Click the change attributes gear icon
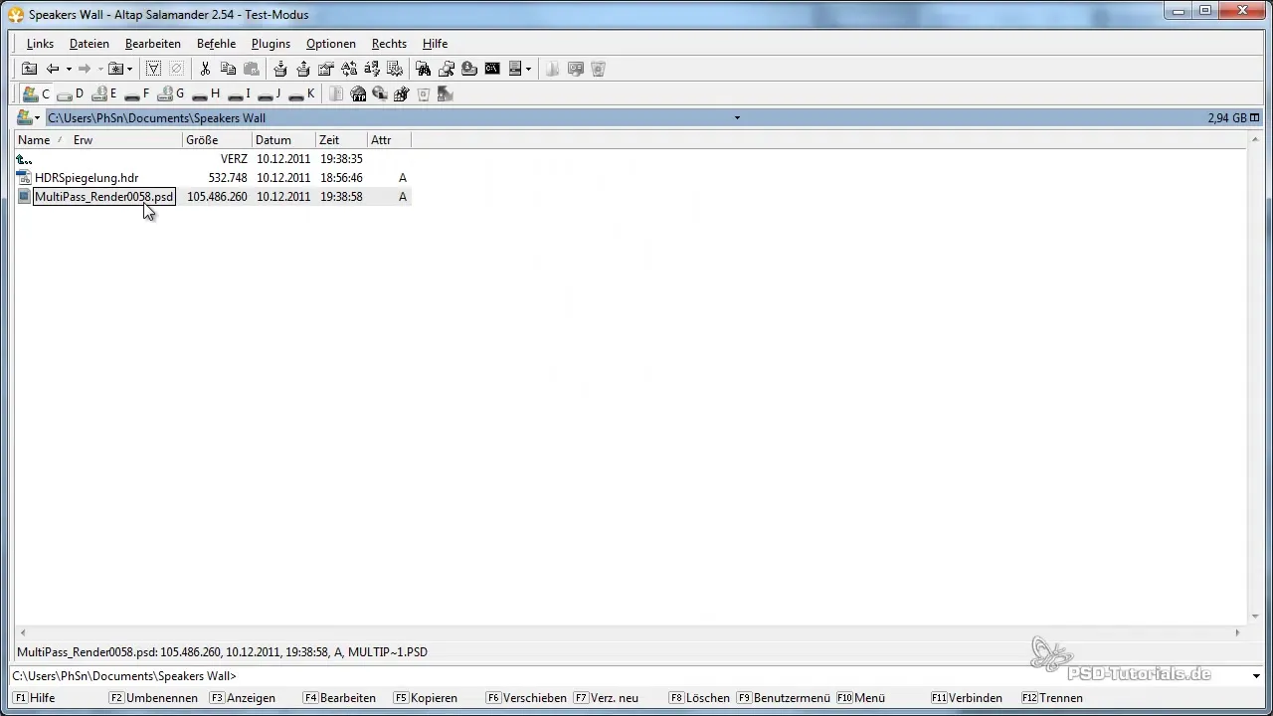The height and width of the screenshot is (716, 1273). (x=394, y=69)
